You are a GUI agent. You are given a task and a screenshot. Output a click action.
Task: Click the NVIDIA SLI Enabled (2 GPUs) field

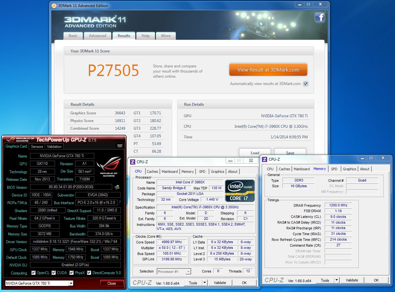point(75,265)
